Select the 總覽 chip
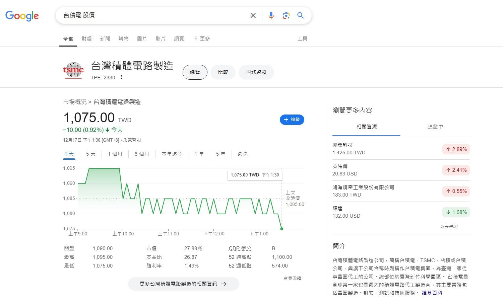503x301 pixels. click(x=195, y=72)
